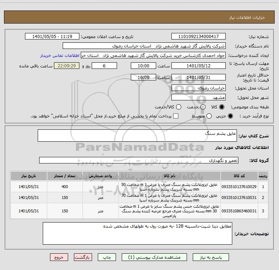Select the کالا radio button
The height and width of the screenshot is (270, 279).
pyautogui.click(x=222, y=107)
